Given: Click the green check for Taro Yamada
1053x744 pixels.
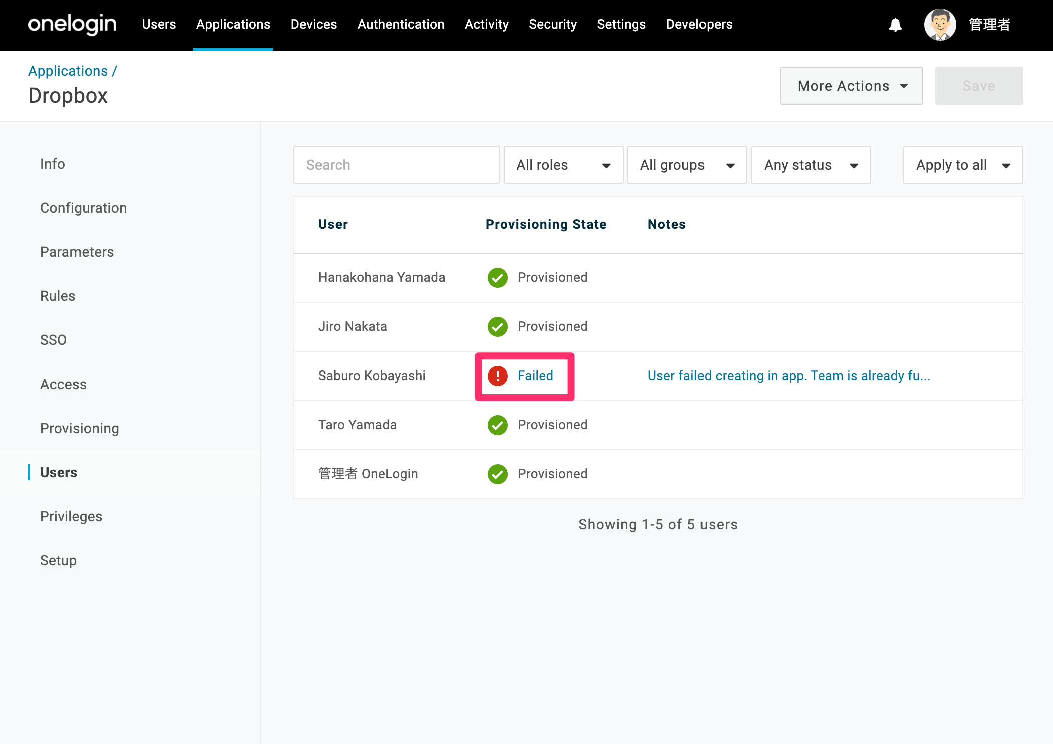Looking at the screenshot, I should (x=498, y=425).
